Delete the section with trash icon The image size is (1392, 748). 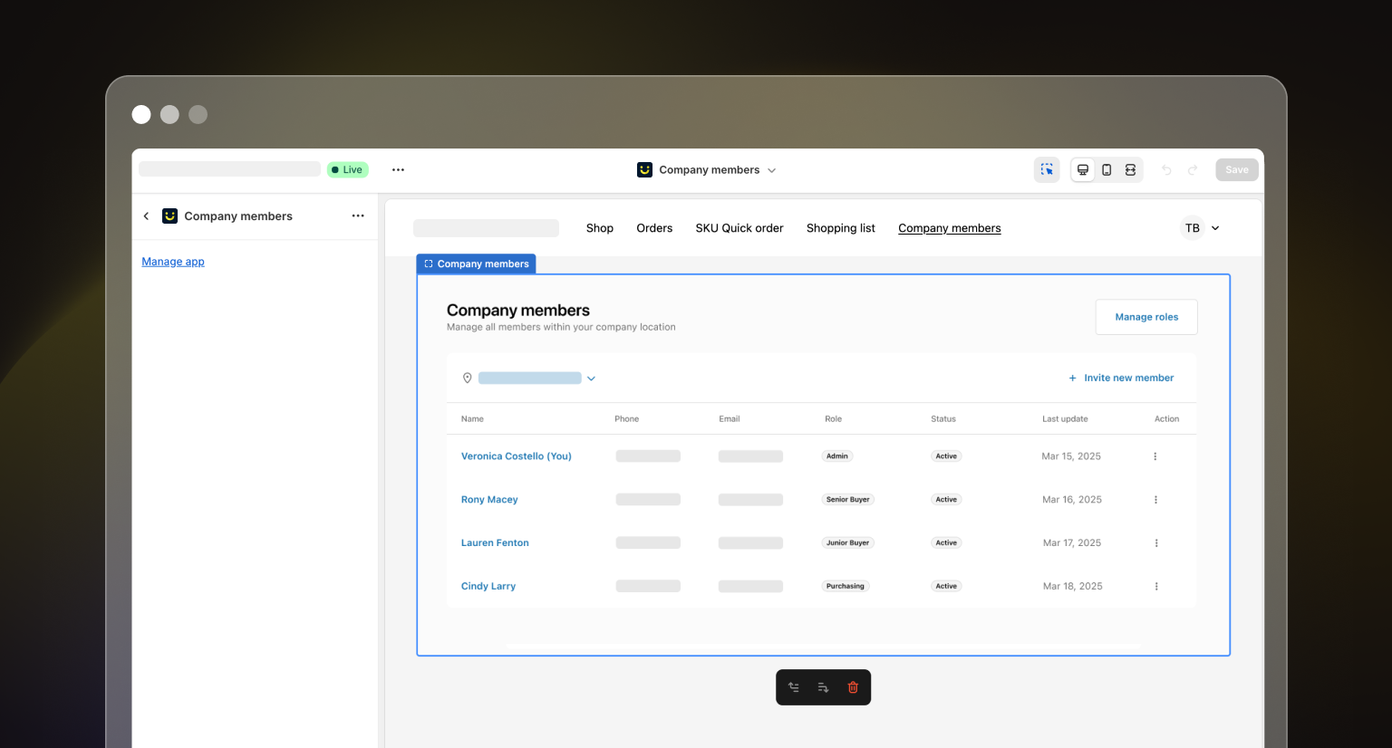coord(853,687)
